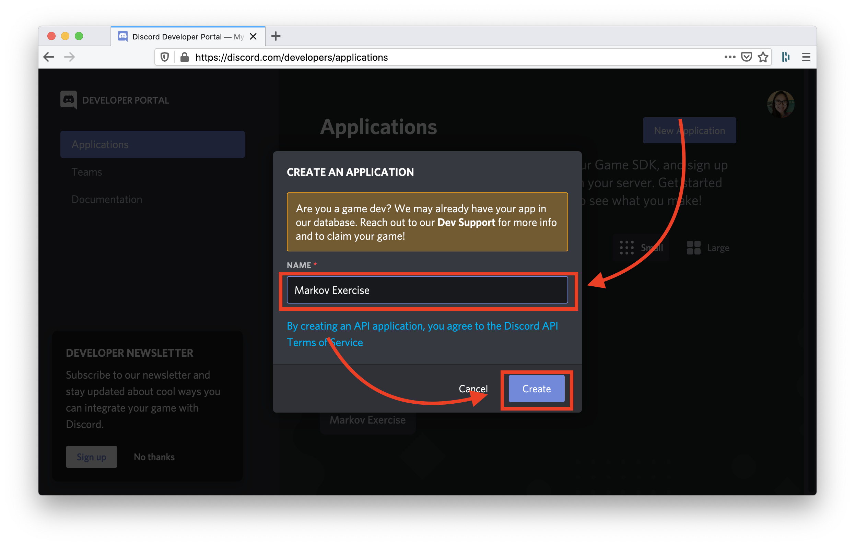This screenshot has width=855, height=546.
Task: Click the Documentation sidebar item
Action: [x=107, y=200]
